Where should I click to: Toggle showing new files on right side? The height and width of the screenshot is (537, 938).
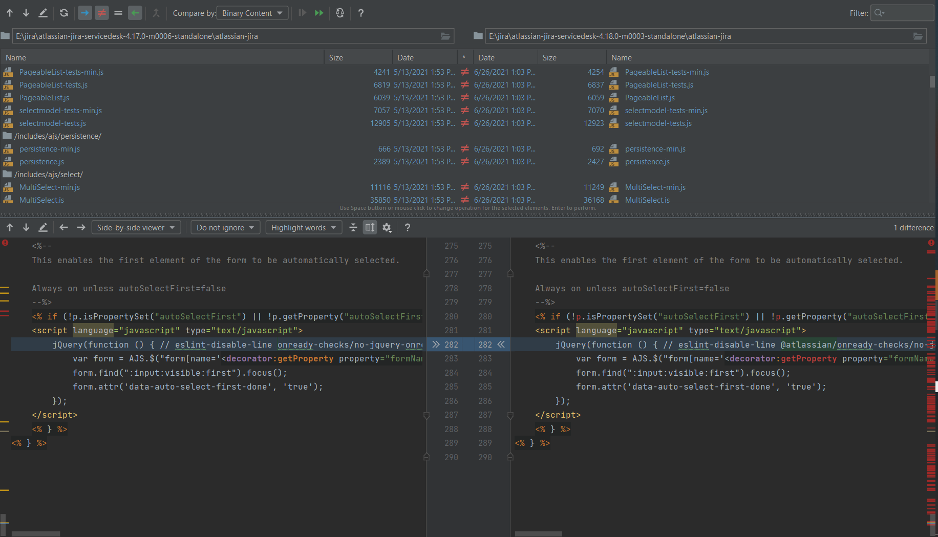click(x=135, y=13)
